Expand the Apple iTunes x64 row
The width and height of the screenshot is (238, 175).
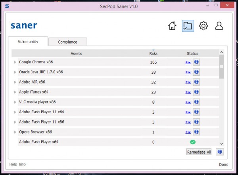[15, 92]
